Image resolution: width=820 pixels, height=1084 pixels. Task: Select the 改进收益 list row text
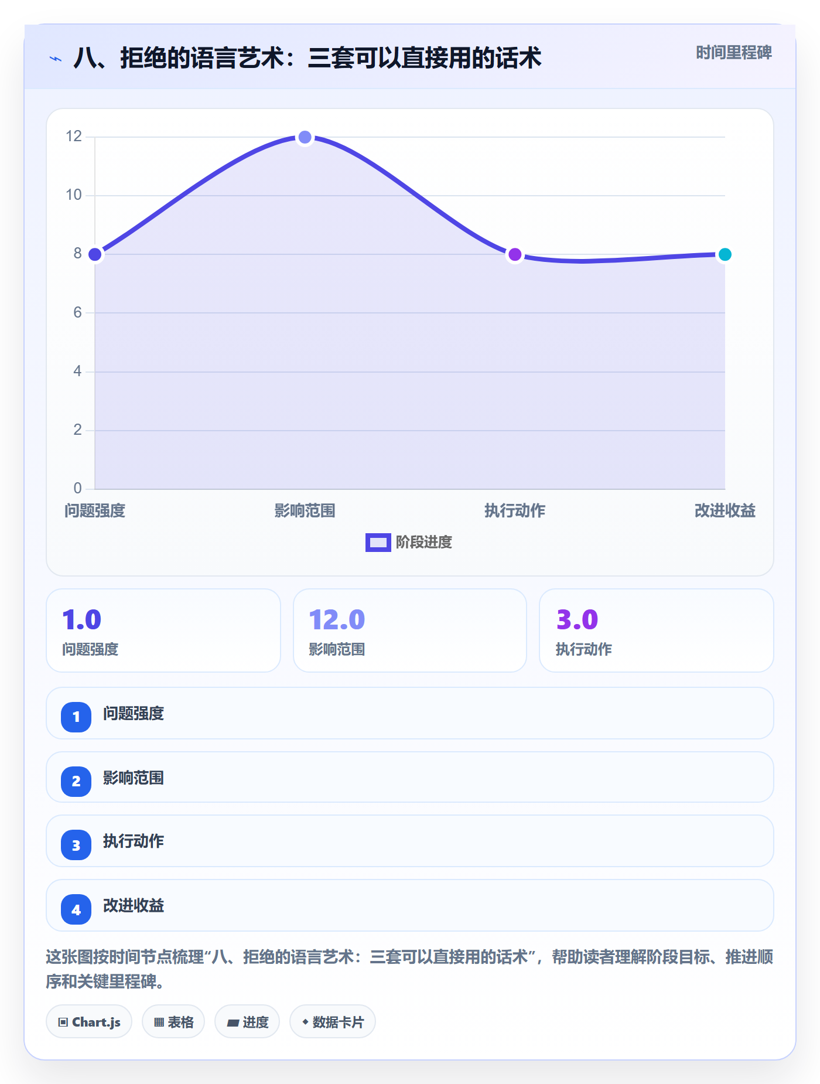134,906
